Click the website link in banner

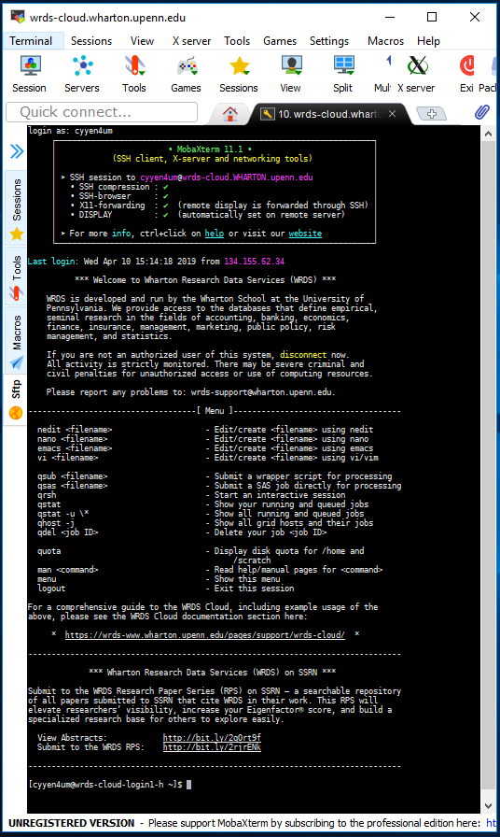point(305,234)
